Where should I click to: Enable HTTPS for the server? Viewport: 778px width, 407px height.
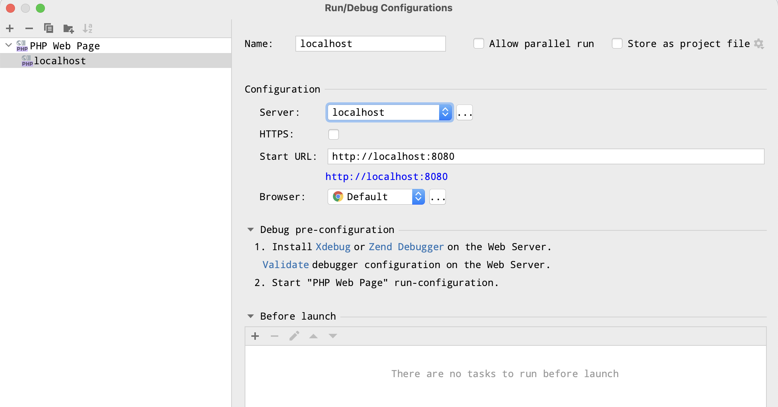(x=334, y=134)
